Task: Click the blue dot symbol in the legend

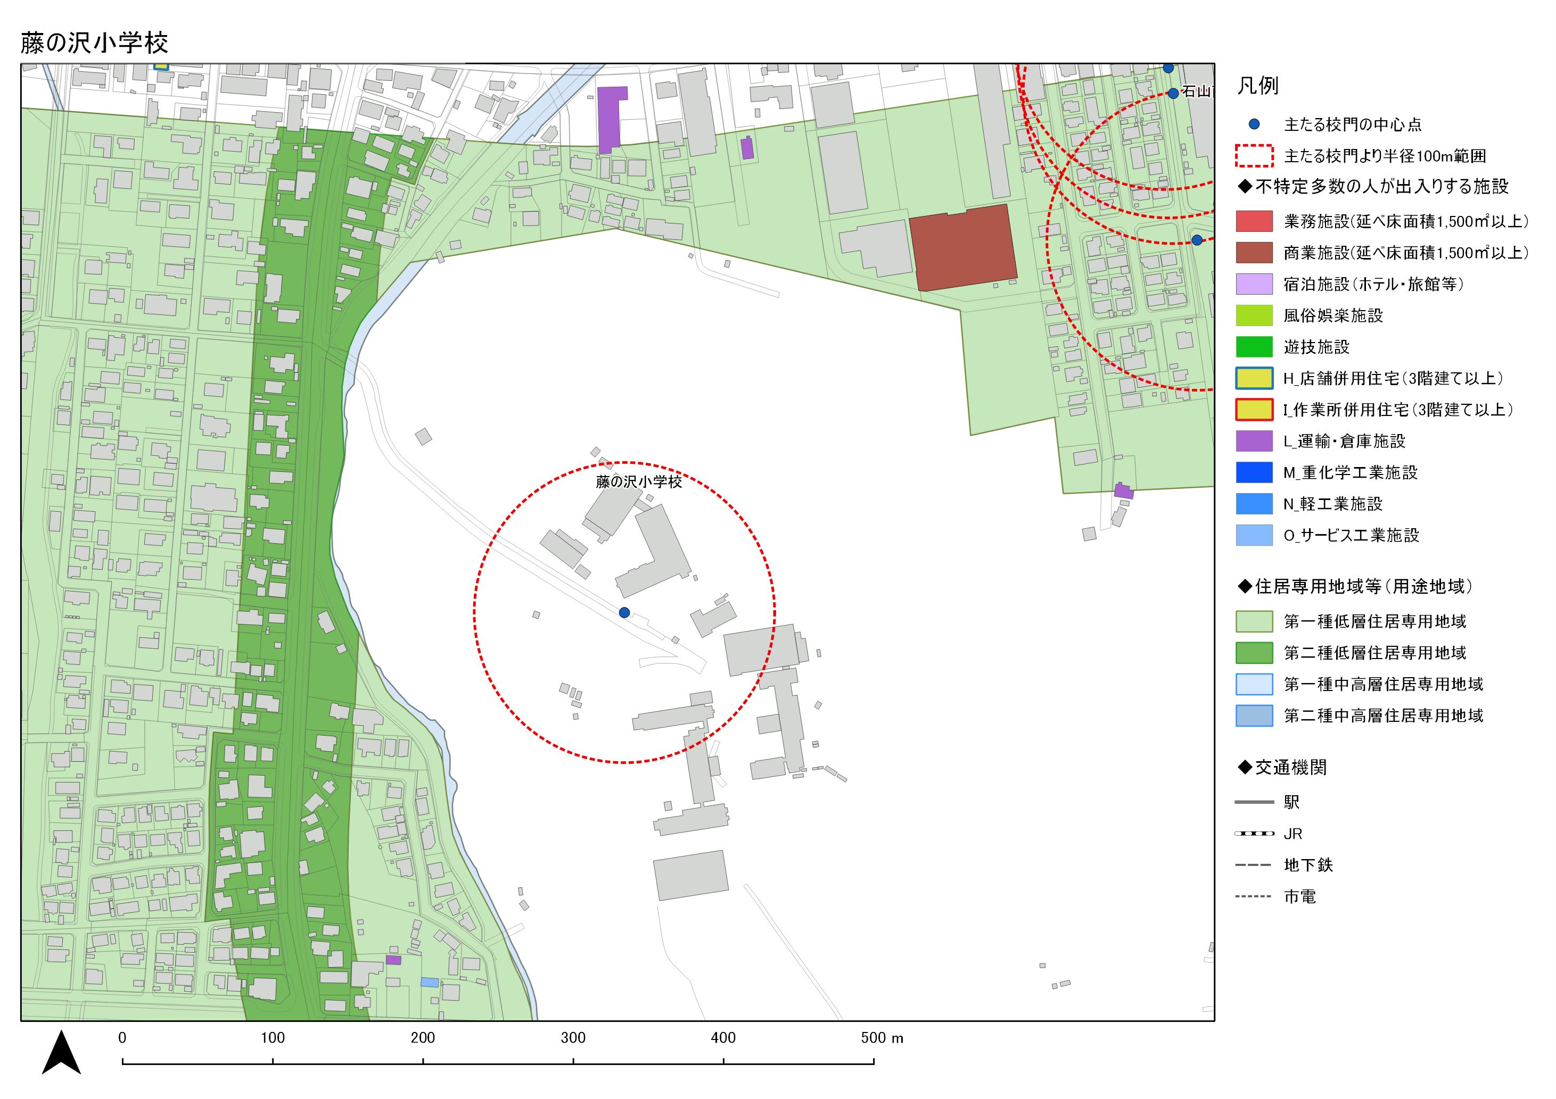Action: tap(1254, 124)
